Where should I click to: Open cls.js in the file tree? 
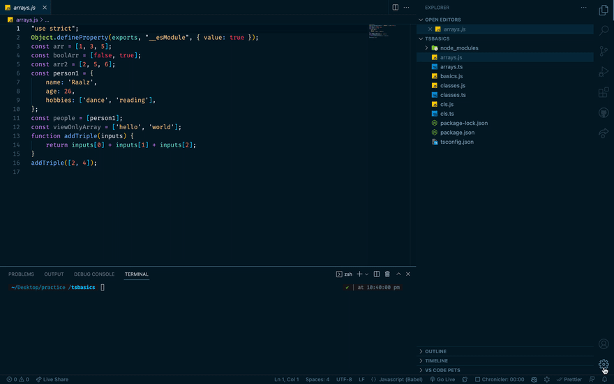(x=505, y=104)
